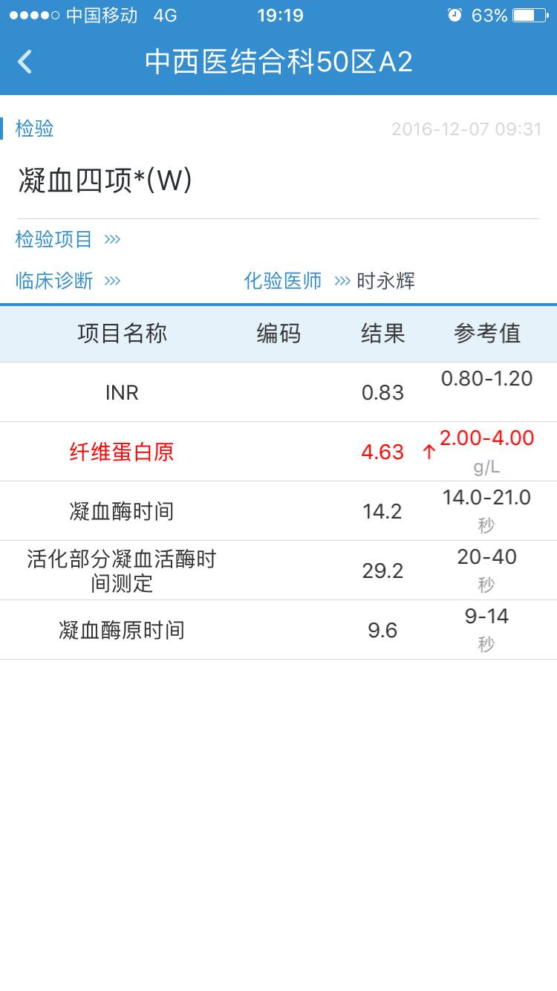Image resolution: width=557 pixels, height=991 pixels.
Task: Tap the 2016-12-07 09:31 timestamp
Action: tap(466, 129)
